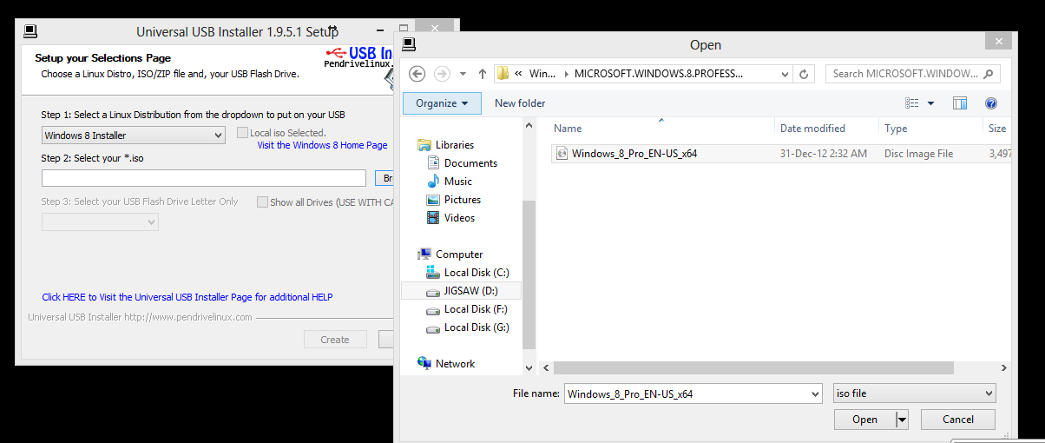The width and height of the screenshot is (1045, 443).
Task: Go forward in Open dialog
Action: coord(442,74)
